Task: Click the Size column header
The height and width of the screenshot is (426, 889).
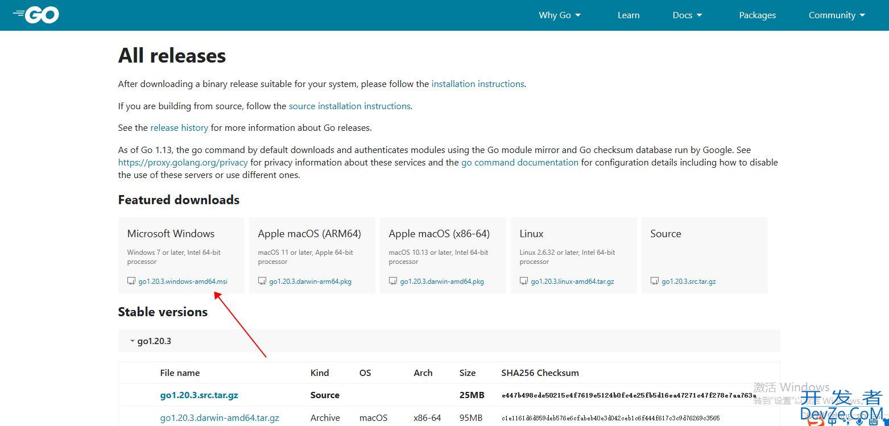Action: click(x=468, y=373)
